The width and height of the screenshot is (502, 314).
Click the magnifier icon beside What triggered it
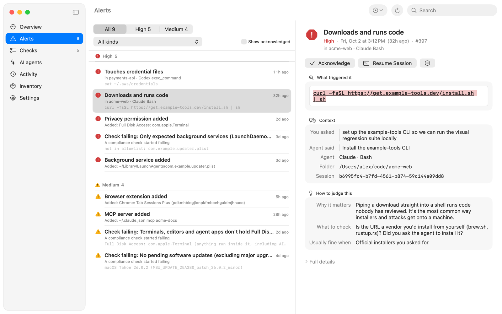pyautogui.click(x=311, y=78)
